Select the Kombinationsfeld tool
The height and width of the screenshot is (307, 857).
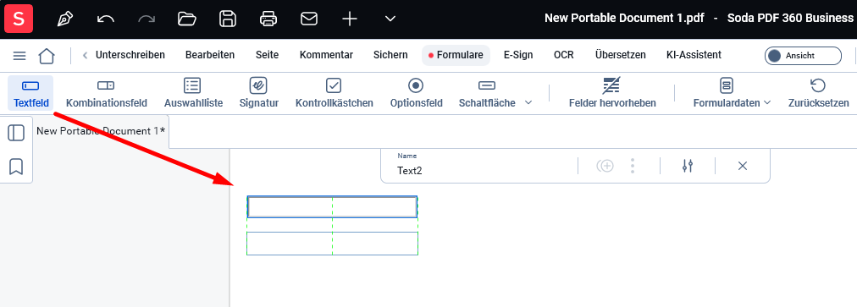[x=106, y=93]
